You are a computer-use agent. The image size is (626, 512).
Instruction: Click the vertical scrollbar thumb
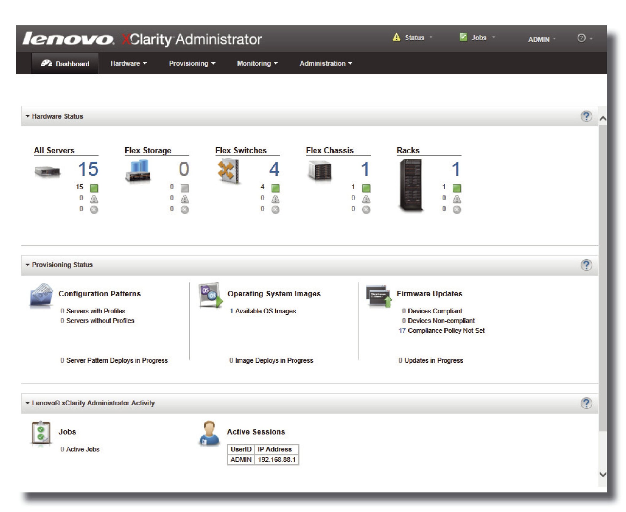[603, 278]
